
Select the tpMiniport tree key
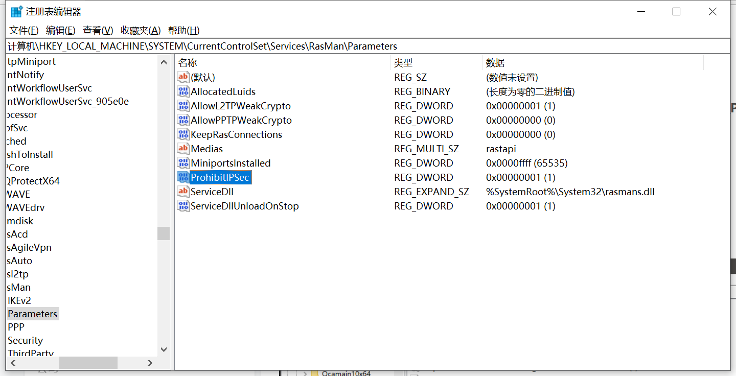[x=31, y=61]
